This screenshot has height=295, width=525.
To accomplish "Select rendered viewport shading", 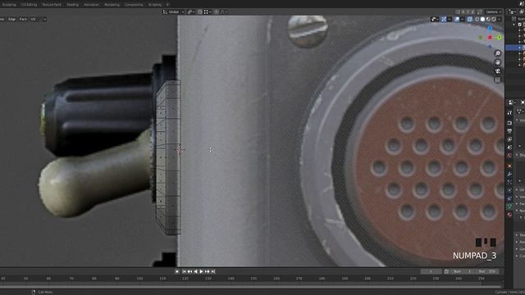I will 494,19.
